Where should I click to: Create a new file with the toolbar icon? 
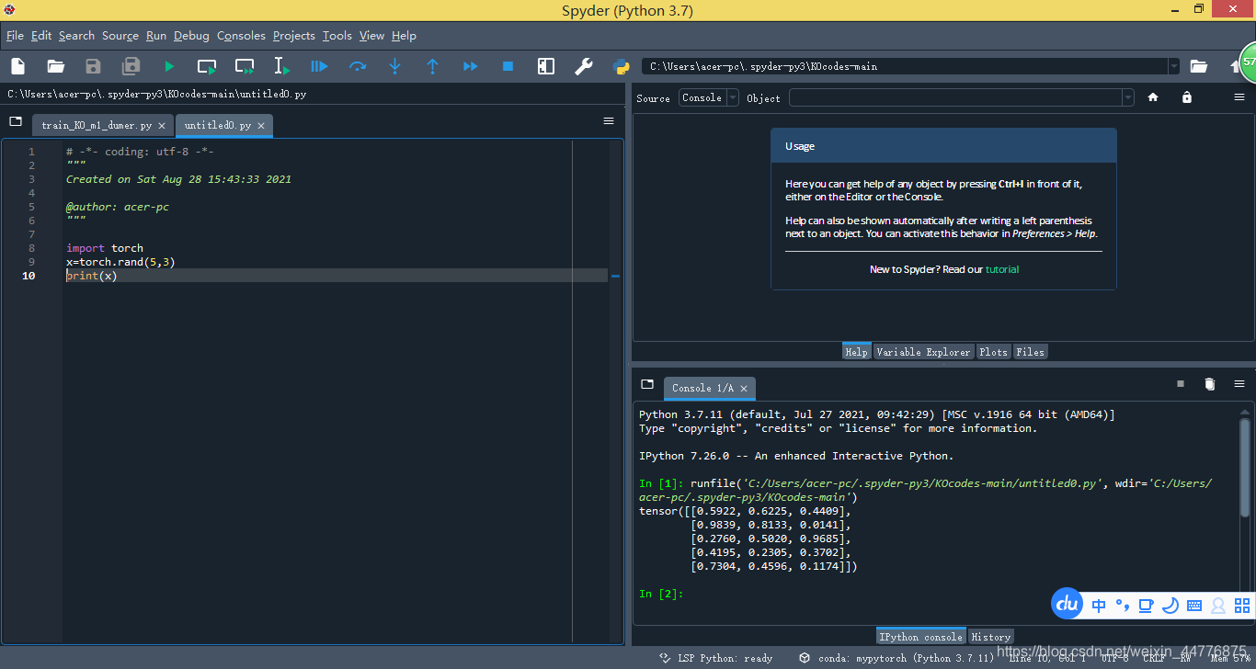coord(17,66)
